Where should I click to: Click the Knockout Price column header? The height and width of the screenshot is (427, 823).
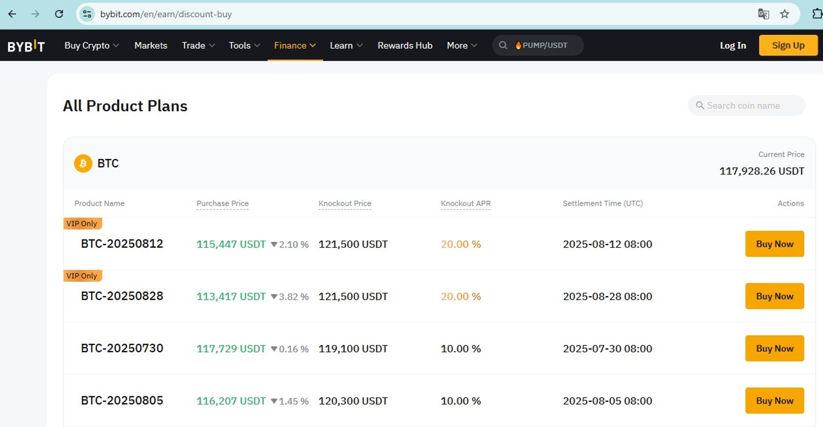345,203
